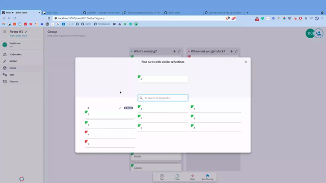Click the magnifier icon in search box
This screenshot has height=183, width=326.
141,98
